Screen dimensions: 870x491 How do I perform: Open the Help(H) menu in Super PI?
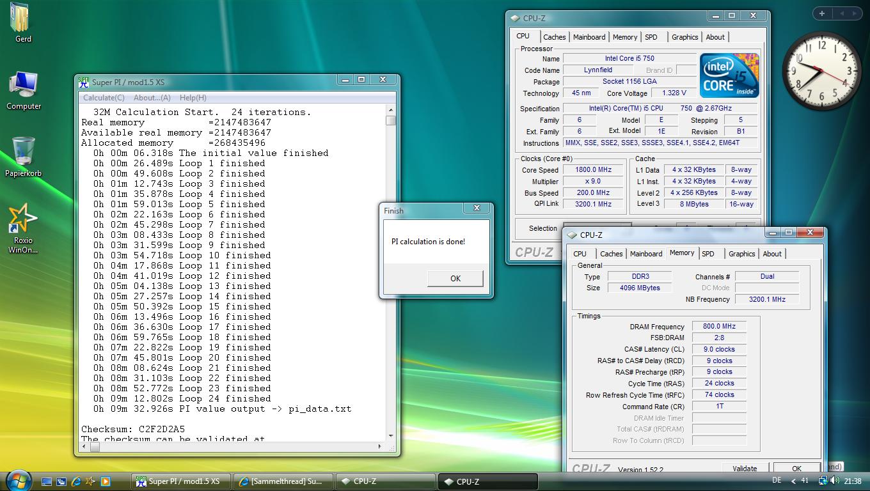pos(193,98)
